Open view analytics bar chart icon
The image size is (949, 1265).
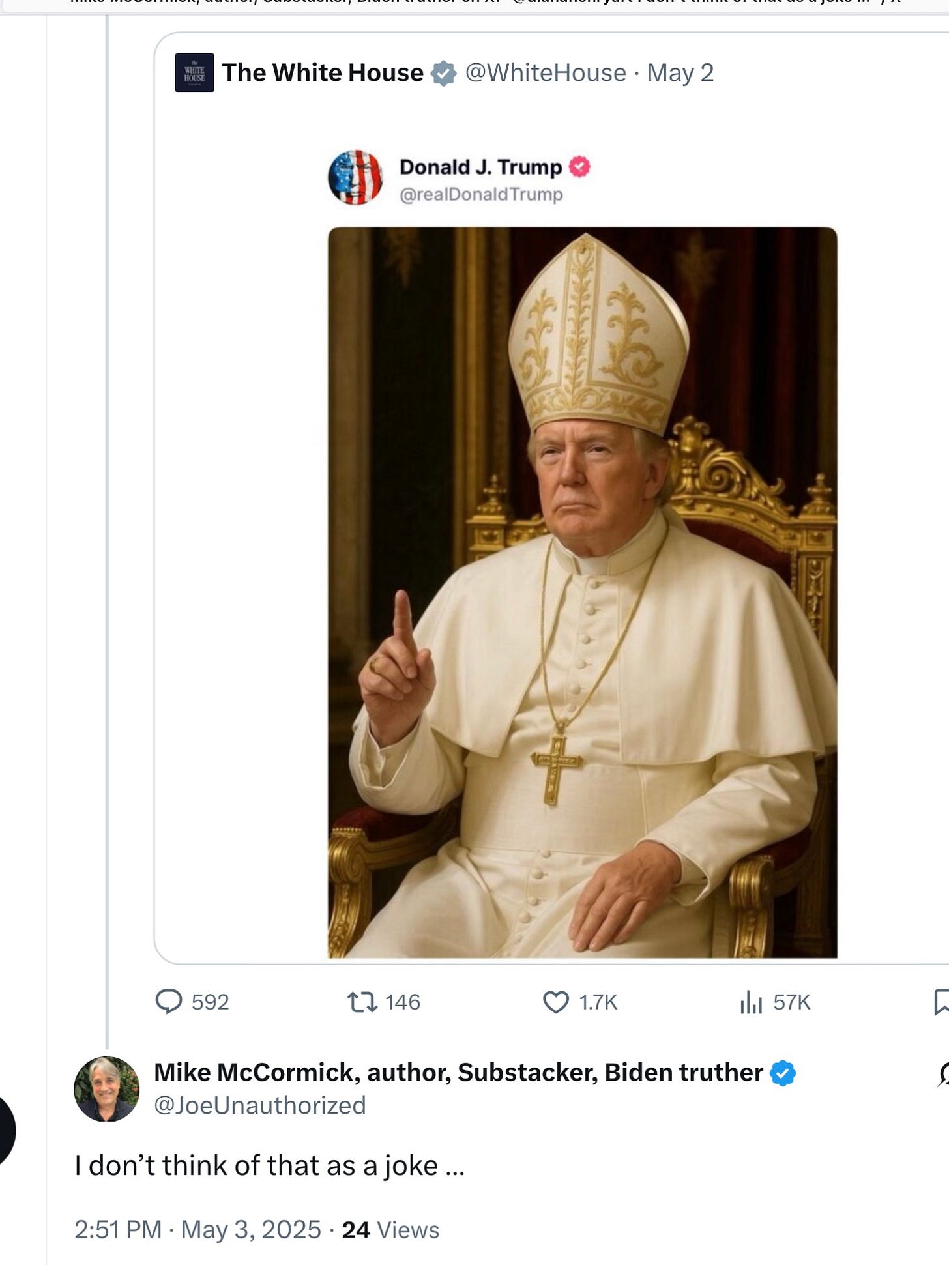751,1002
